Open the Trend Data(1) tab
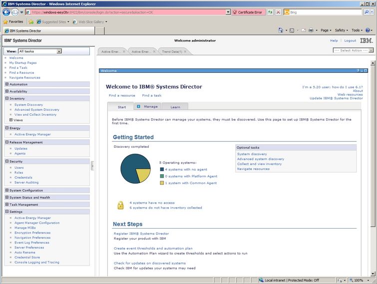 [x=171, y=51]
